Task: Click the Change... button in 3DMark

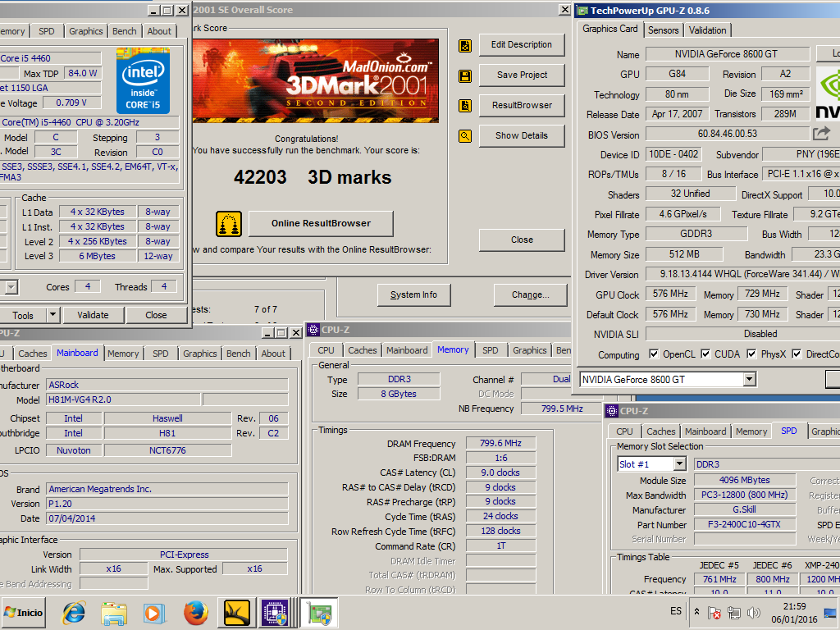Action: 531,294
